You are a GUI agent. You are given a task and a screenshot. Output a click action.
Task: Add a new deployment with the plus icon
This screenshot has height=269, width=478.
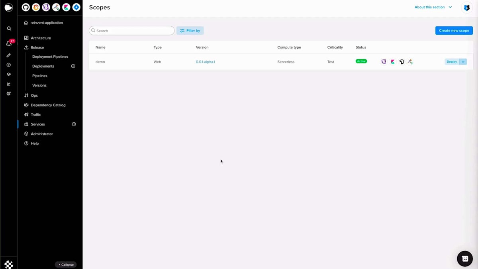(x=73, y=66)
